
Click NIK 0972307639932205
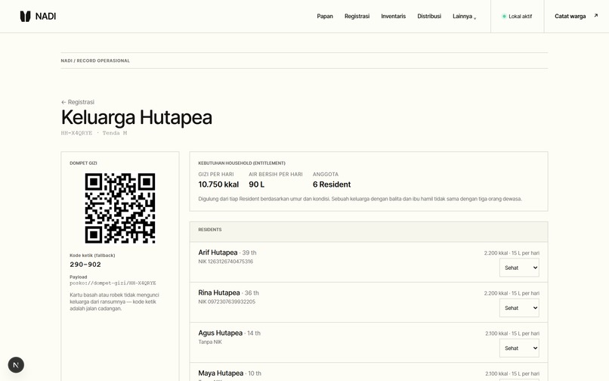[x=227, y=302]
